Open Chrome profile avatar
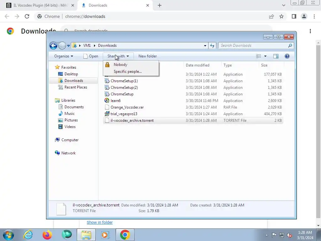321x241 pixels. pos(304,16)
